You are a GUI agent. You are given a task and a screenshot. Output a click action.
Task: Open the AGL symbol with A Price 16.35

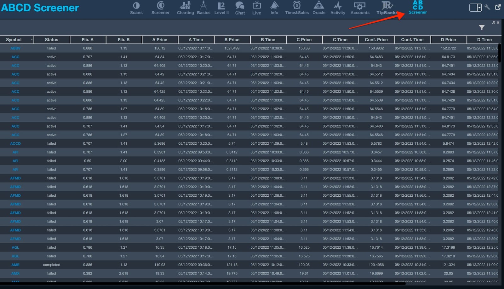(x=15, y=247)
